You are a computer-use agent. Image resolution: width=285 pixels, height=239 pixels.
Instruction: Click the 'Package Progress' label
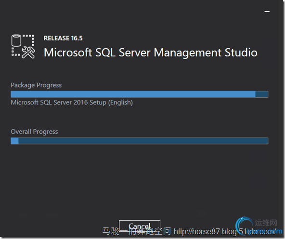point(36,85)
